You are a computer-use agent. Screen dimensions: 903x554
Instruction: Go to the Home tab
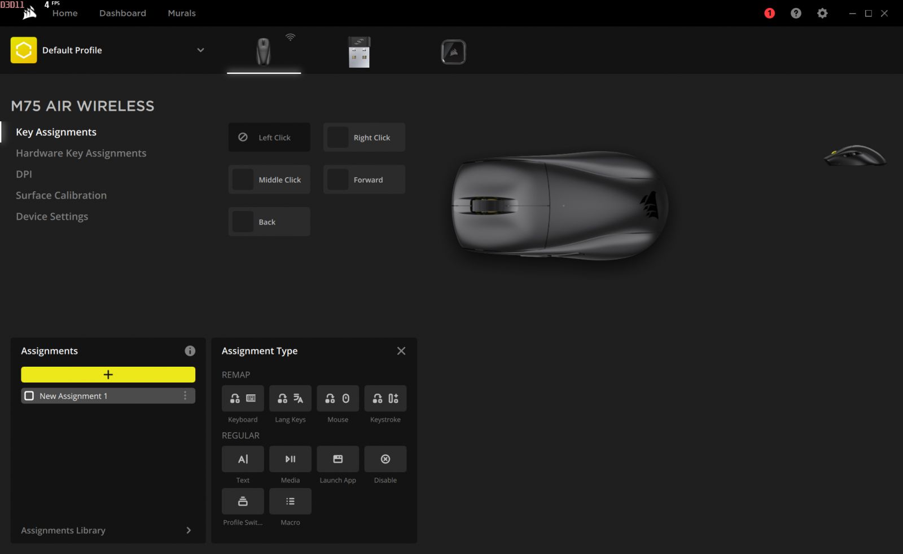pyautogui.click(x=65, y=13)
